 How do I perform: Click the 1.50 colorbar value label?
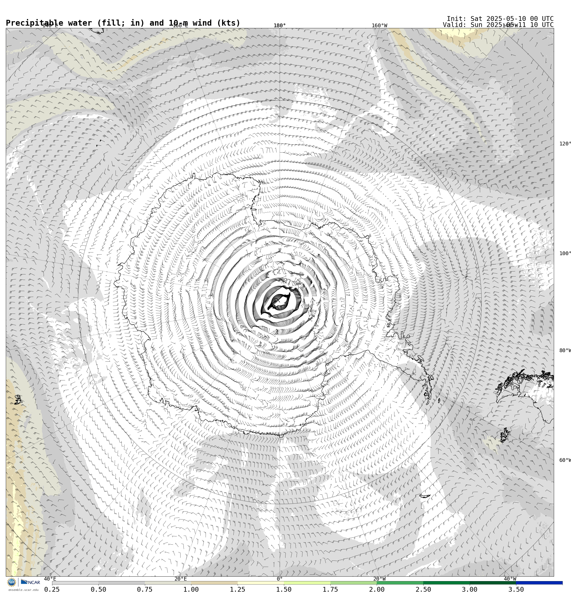(284, 589)
